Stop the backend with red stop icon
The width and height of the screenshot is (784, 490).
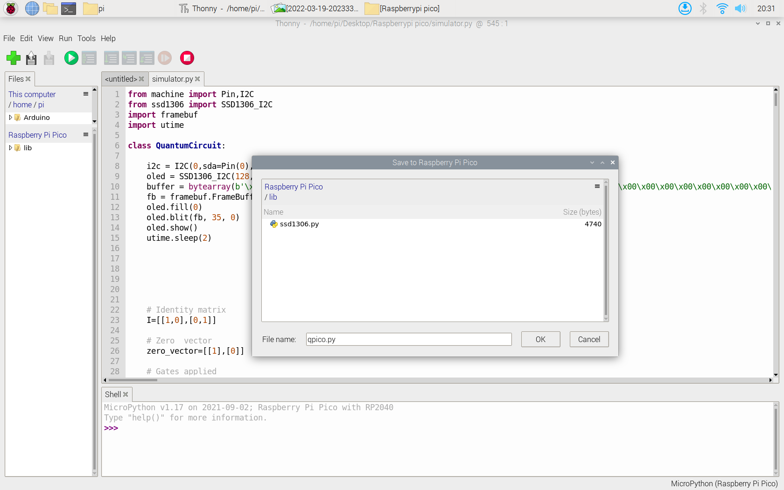point(187,58)
